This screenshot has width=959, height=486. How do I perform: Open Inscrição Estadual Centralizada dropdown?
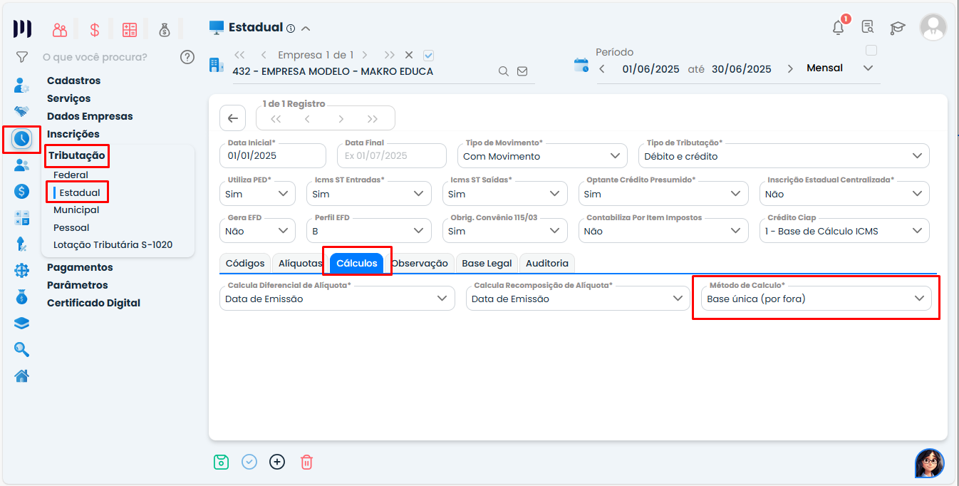(x=844, y=193)
